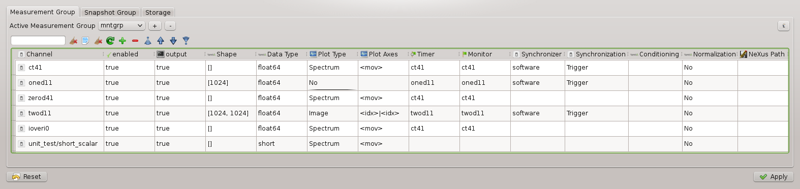Select the 'Image' plot type cell
Viewport: 800px width, 189px height.
point(332,113)
